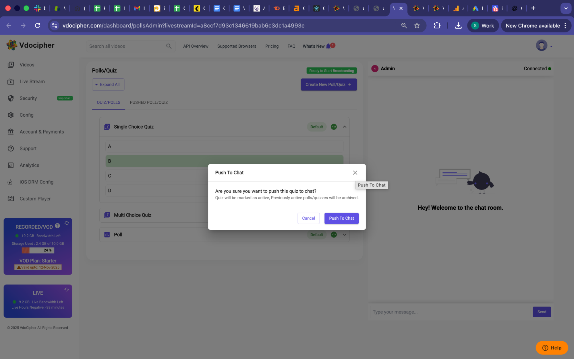574x359 pixels.
Task: Cancel the push to chat dialog
Action: (308, 218)
